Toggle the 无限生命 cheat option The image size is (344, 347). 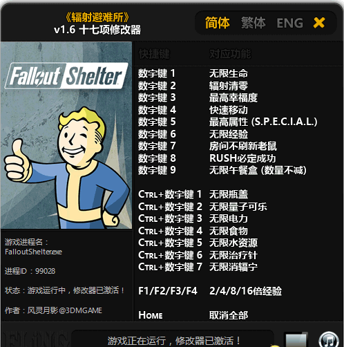point(229,73)
